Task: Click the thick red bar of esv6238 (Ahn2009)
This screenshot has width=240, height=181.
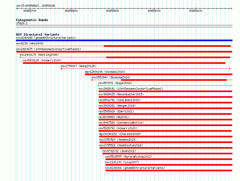Action: click(167, 46)
